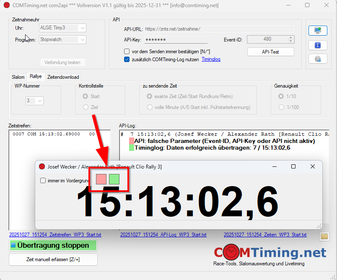Image resolution: width=337 pixels, height=280 pixels.
Task: Toggle 'immer im Vordergrund' checkbox
Action: coord(43,181)
